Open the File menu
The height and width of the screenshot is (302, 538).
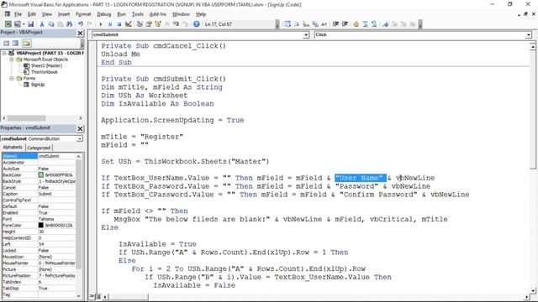[x=18, y=14]
